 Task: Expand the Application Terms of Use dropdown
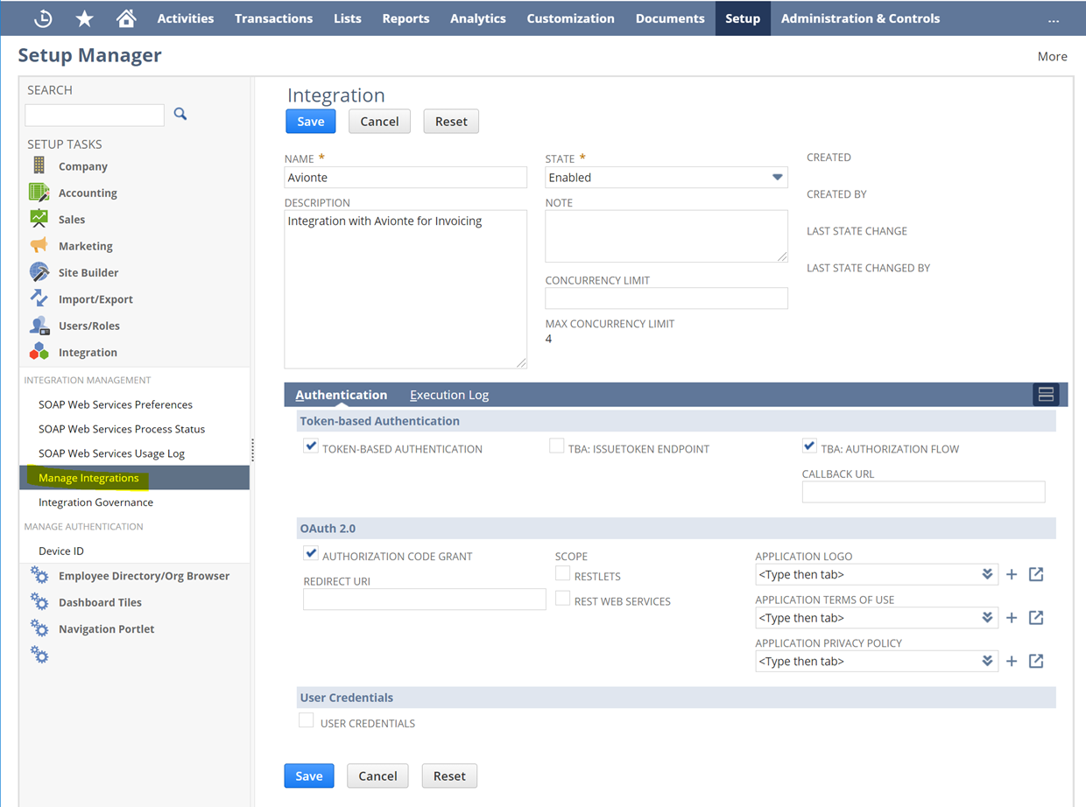[987, 618]
